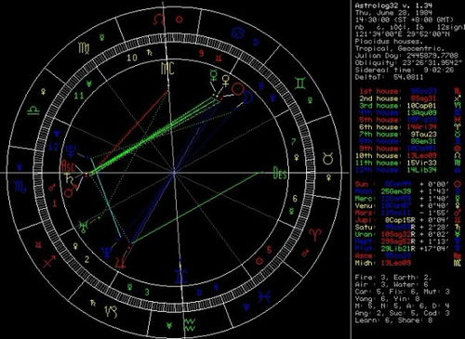Click the 'Placidus houses.' line
The image size is (465, 339).
[x=389, y=41]
